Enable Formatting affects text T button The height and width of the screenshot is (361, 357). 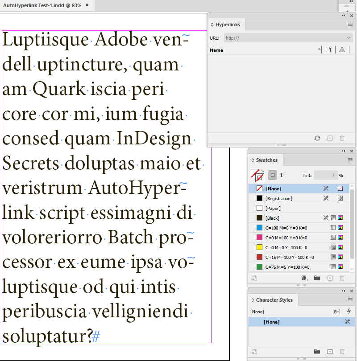tap(282, 175)
